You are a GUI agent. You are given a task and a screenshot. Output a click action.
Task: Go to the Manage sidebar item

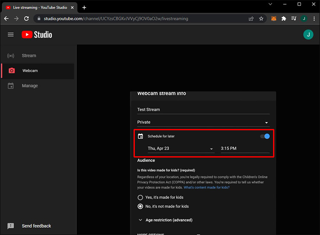pyautogui.click(x=30, y=86)
